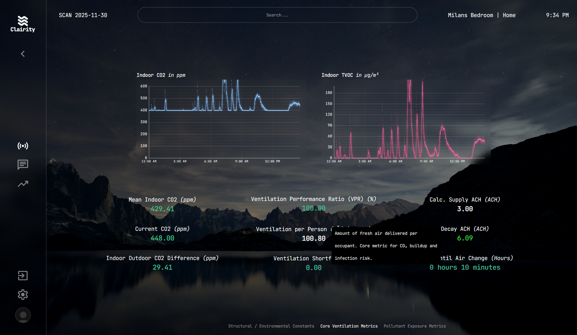Screen dimensions: 577x335
Task: Click the Indoor CO2 chart
Action: pos(221,121)
